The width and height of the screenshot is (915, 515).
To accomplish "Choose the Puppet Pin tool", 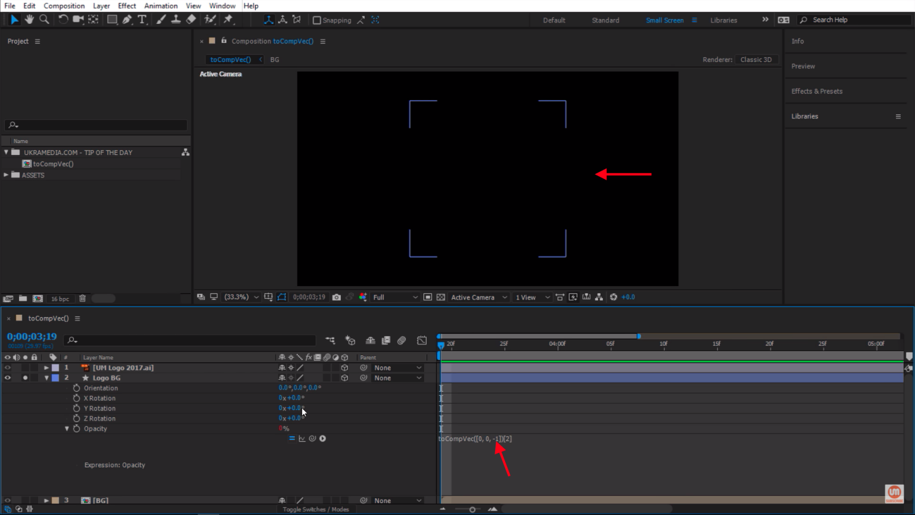I will coord(228,20).
